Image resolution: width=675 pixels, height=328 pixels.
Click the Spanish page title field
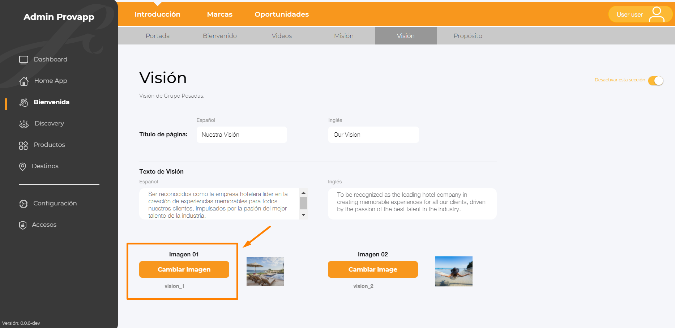pyautogui.click(x=242, y=135)
